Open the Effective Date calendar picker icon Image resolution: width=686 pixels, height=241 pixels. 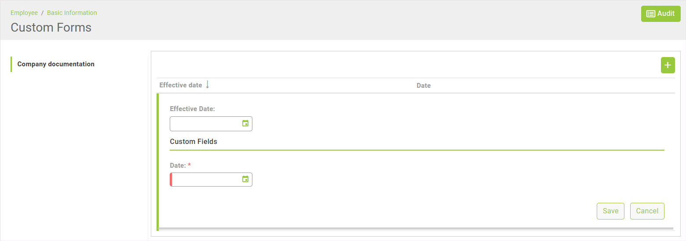[x=245, y=123]
